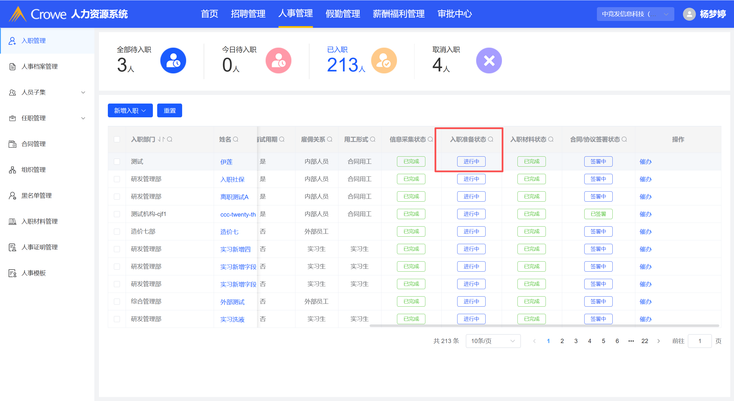Click sort icon in 入职部门 column header
The height and width of the screenshot is (401, 734).
click(x=161, y=139)
